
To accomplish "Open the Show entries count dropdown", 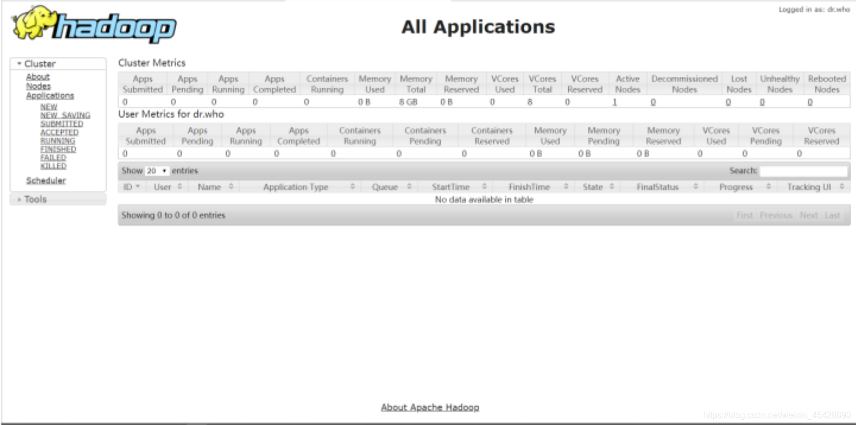I will point(157,171).
